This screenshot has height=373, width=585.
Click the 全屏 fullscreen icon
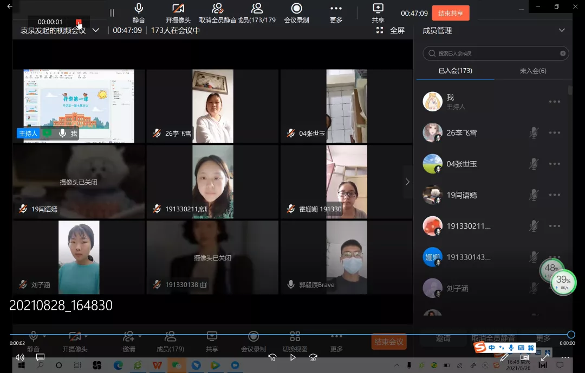point(380,31)
